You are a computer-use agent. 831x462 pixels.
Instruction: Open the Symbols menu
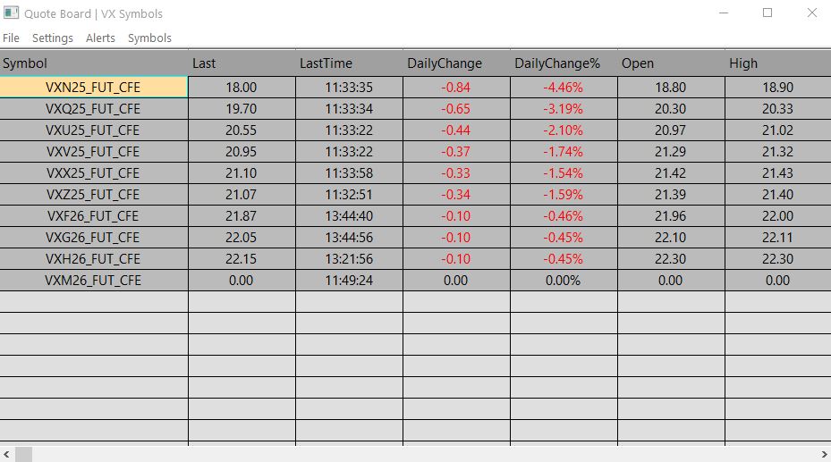click(149, 38)
